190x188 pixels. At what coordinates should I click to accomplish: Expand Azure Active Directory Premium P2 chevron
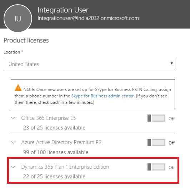click(x=13, y=142)
